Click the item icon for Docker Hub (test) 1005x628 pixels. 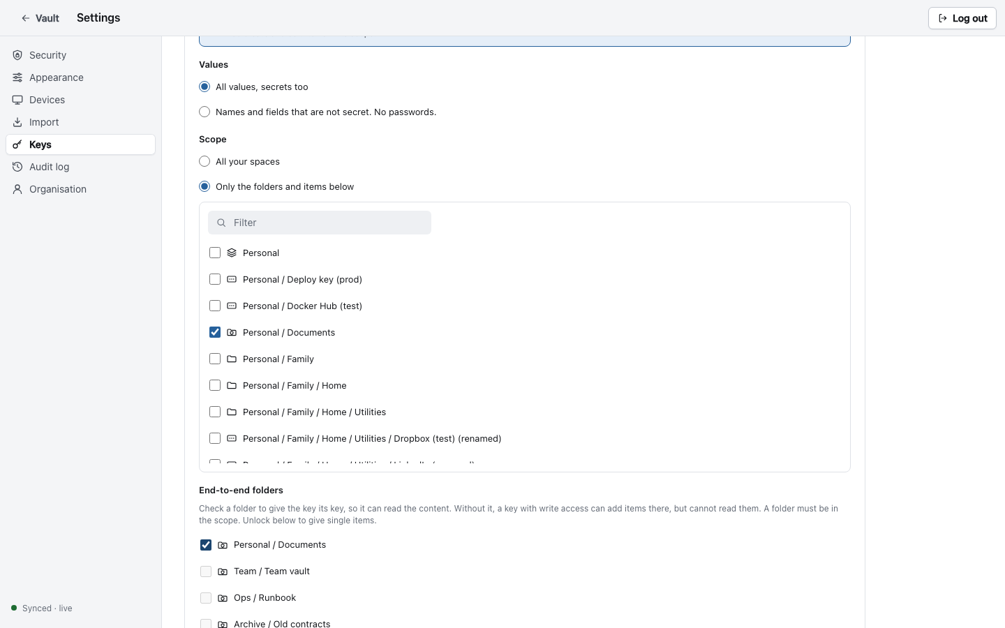(x=232, y=306)
